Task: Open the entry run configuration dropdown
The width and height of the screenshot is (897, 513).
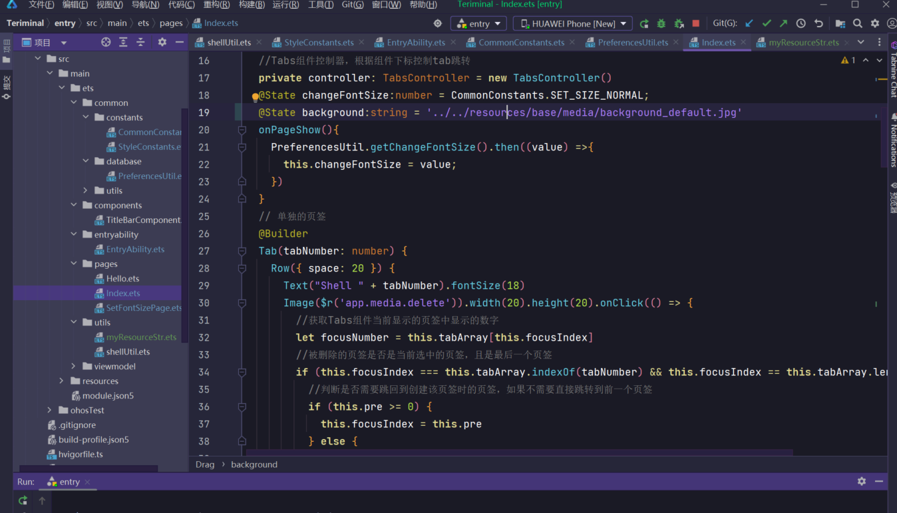Action: 479,23
